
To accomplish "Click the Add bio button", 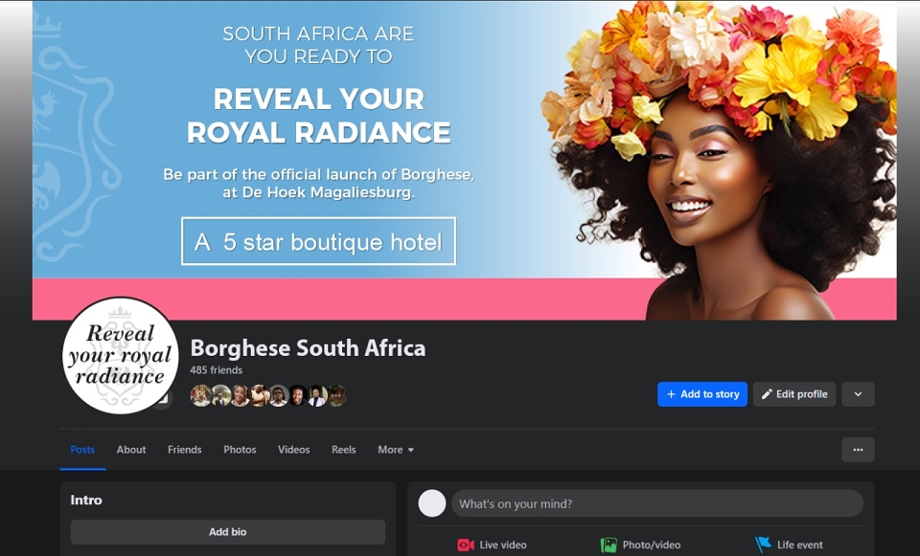I will pyautogui.click(x=228, y=532).
